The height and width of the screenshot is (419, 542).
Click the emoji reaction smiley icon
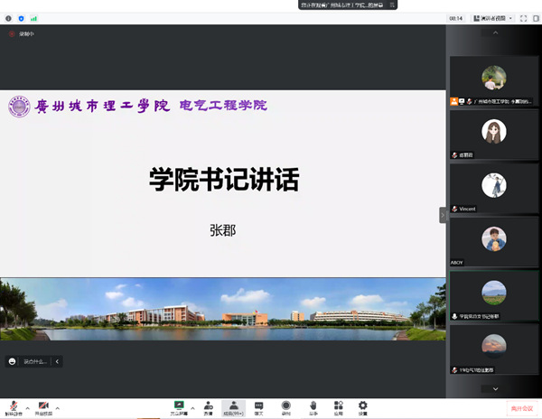[x=12, y=361]
